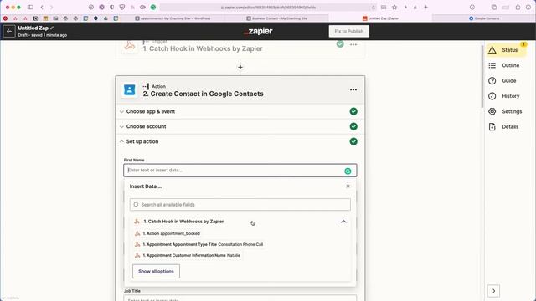Click the green checkmark on Choose app & event

pyautogui.click(x=353, y=111)
